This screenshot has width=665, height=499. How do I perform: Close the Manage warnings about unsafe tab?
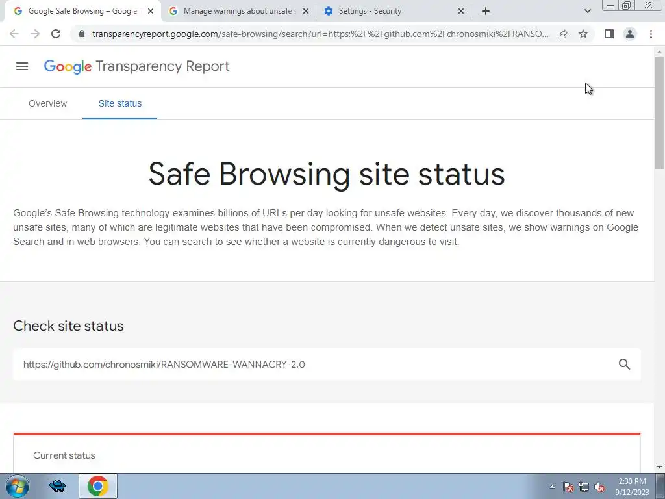(306, 11)
